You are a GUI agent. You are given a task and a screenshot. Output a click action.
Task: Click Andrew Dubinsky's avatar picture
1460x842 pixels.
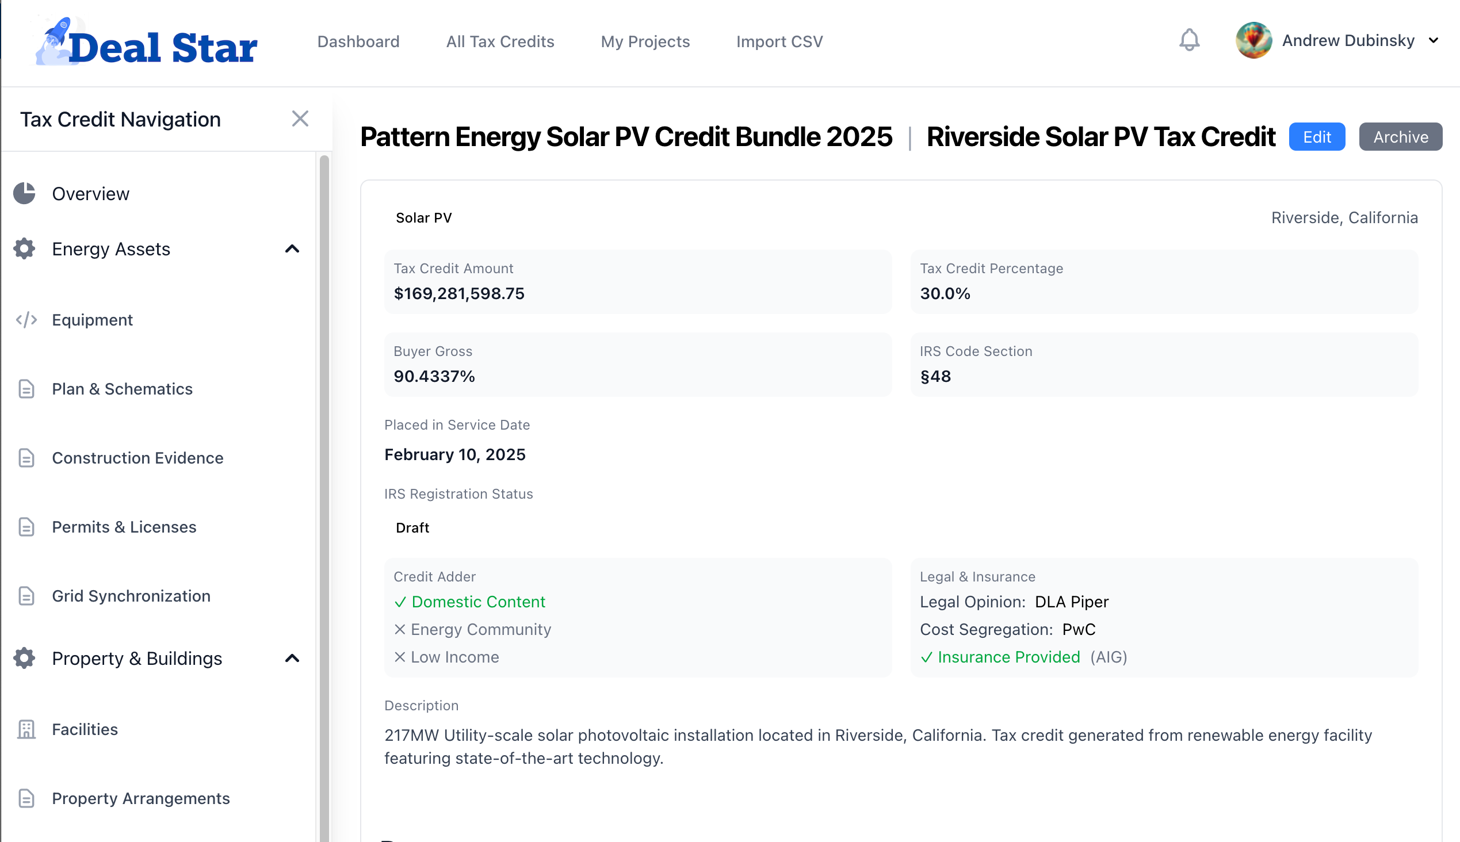[x=1253, y=40]
